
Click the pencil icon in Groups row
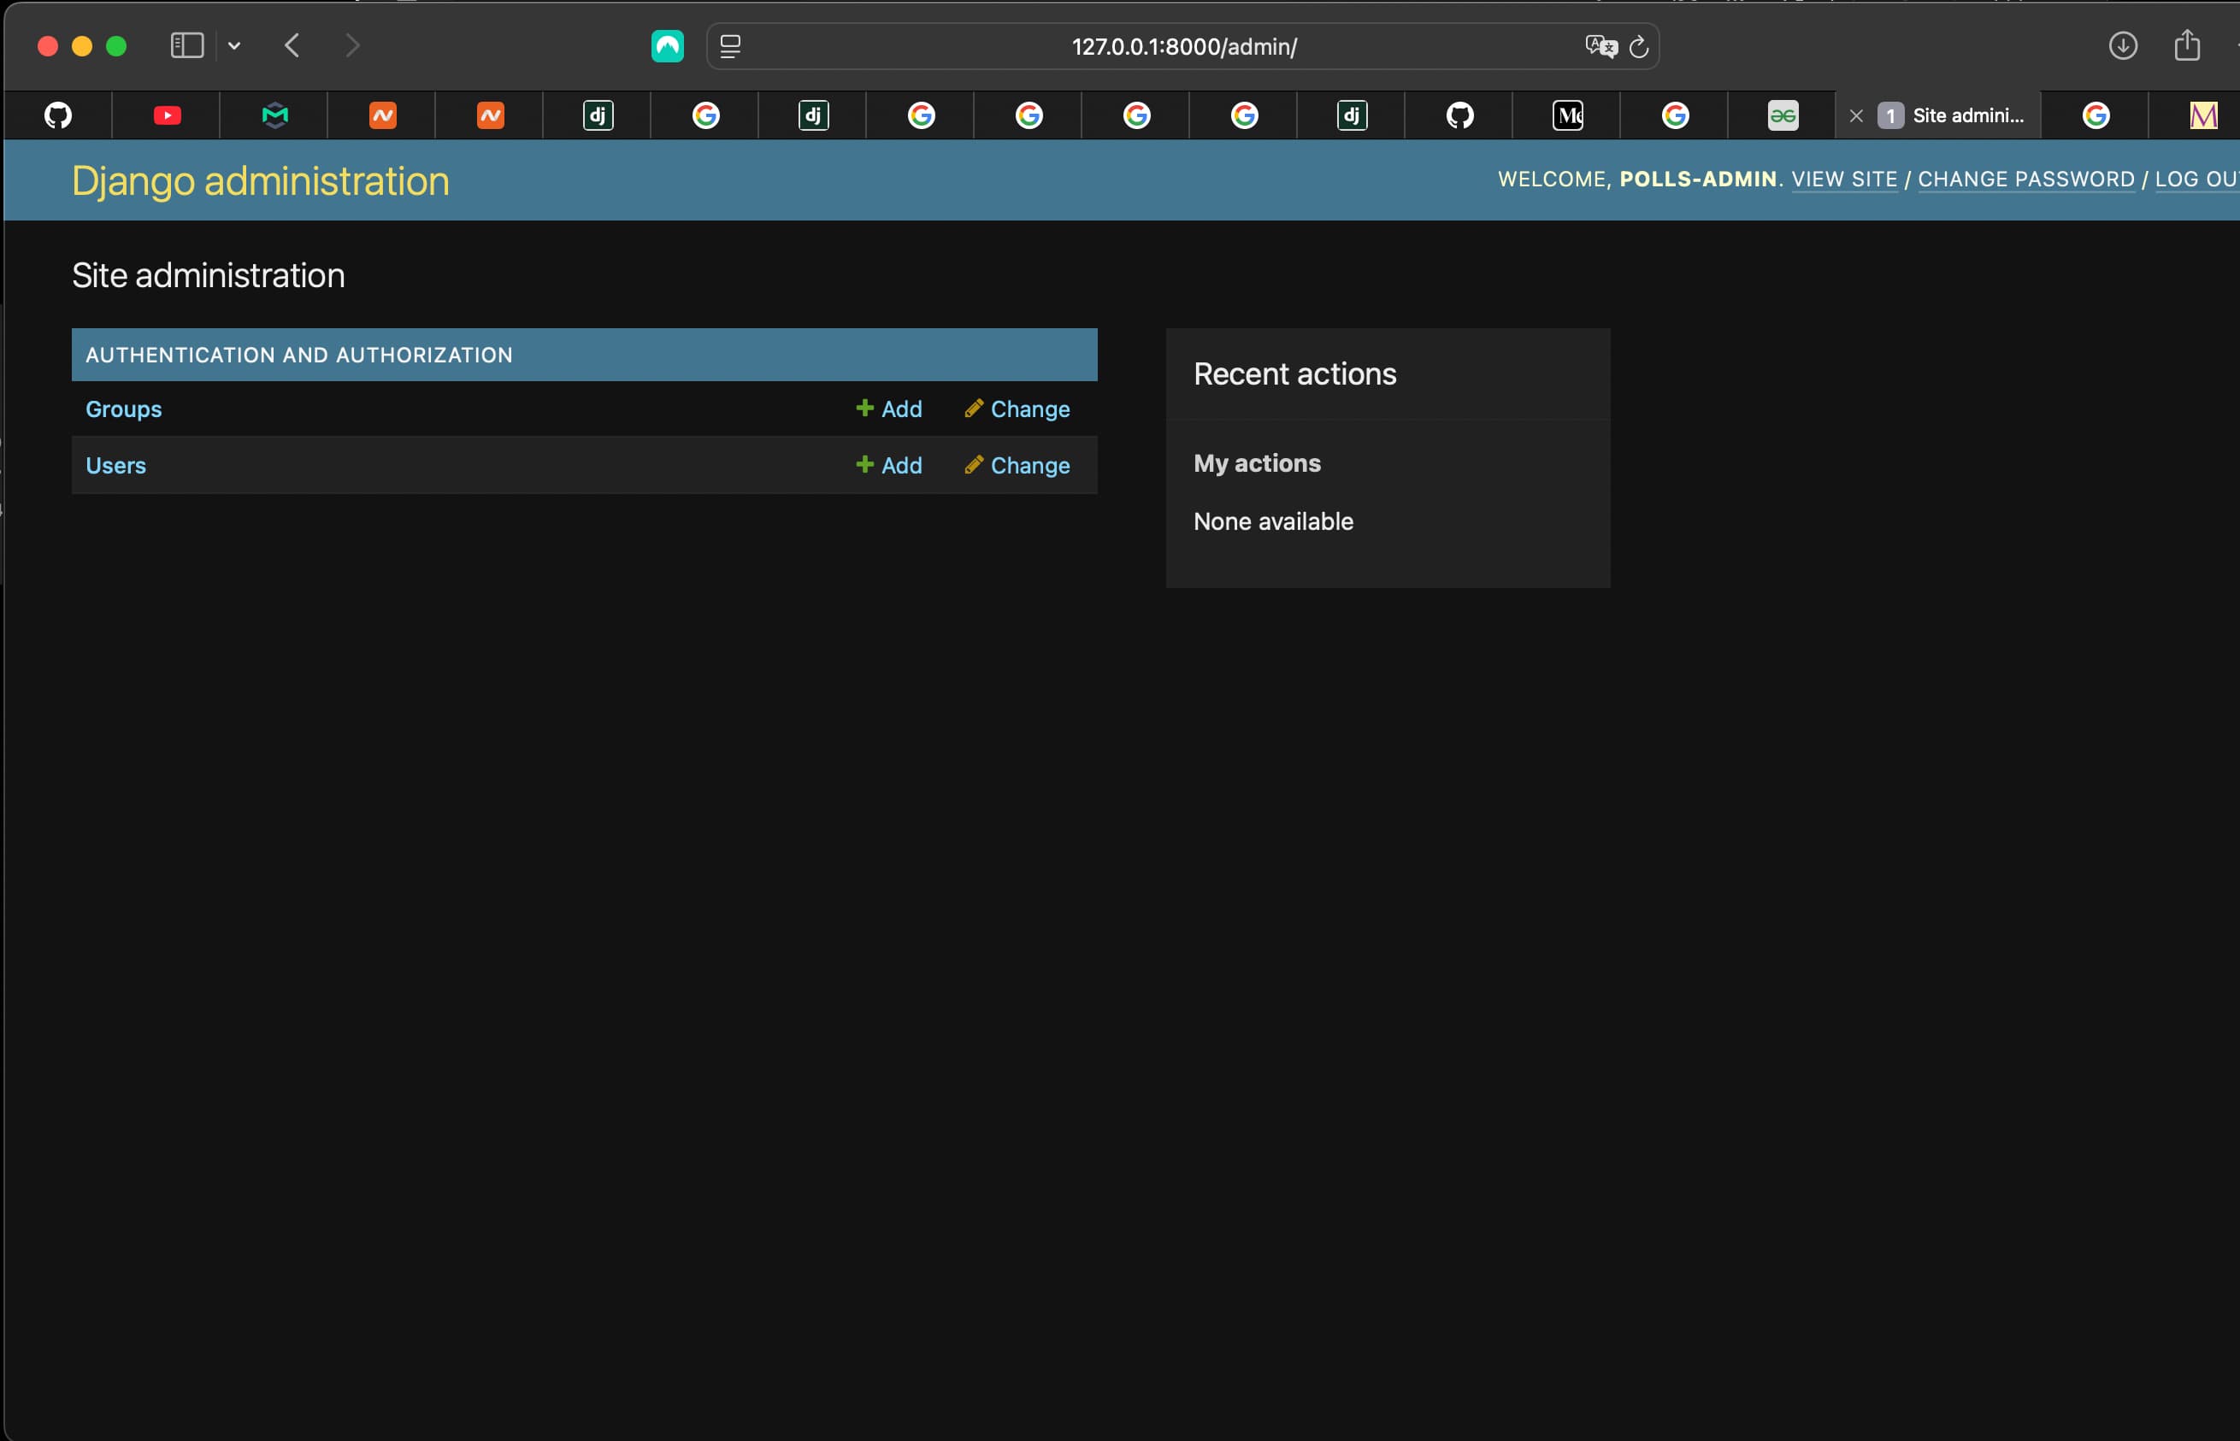974,408
